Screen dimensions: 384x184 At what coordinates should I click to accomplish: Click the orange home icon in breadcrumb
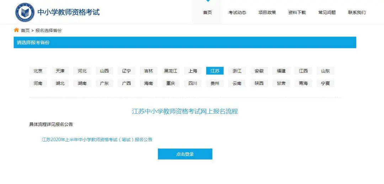click(x=16, y=30)
